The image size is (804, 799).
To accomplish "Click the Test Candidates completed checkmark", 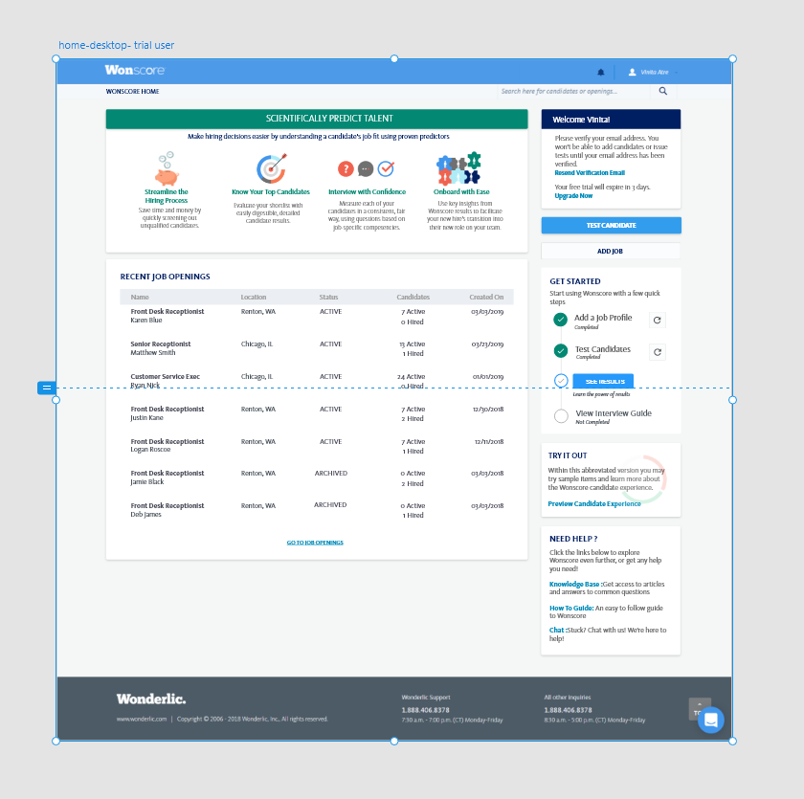I will click(x=561, y=351).
